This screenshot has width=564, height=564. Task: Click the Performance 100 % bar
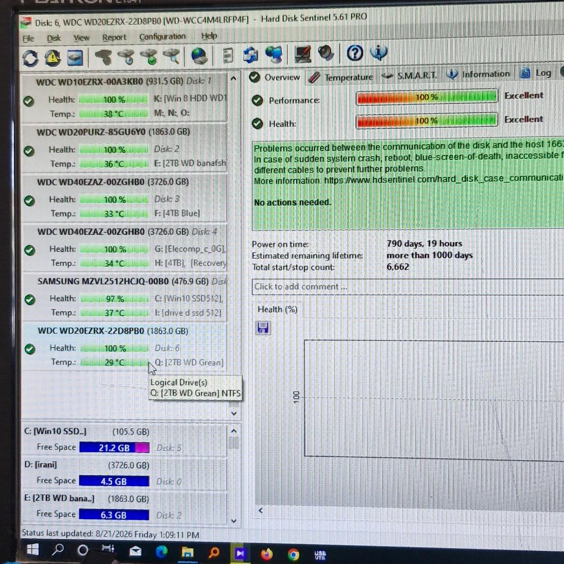[x=427, y=97]
